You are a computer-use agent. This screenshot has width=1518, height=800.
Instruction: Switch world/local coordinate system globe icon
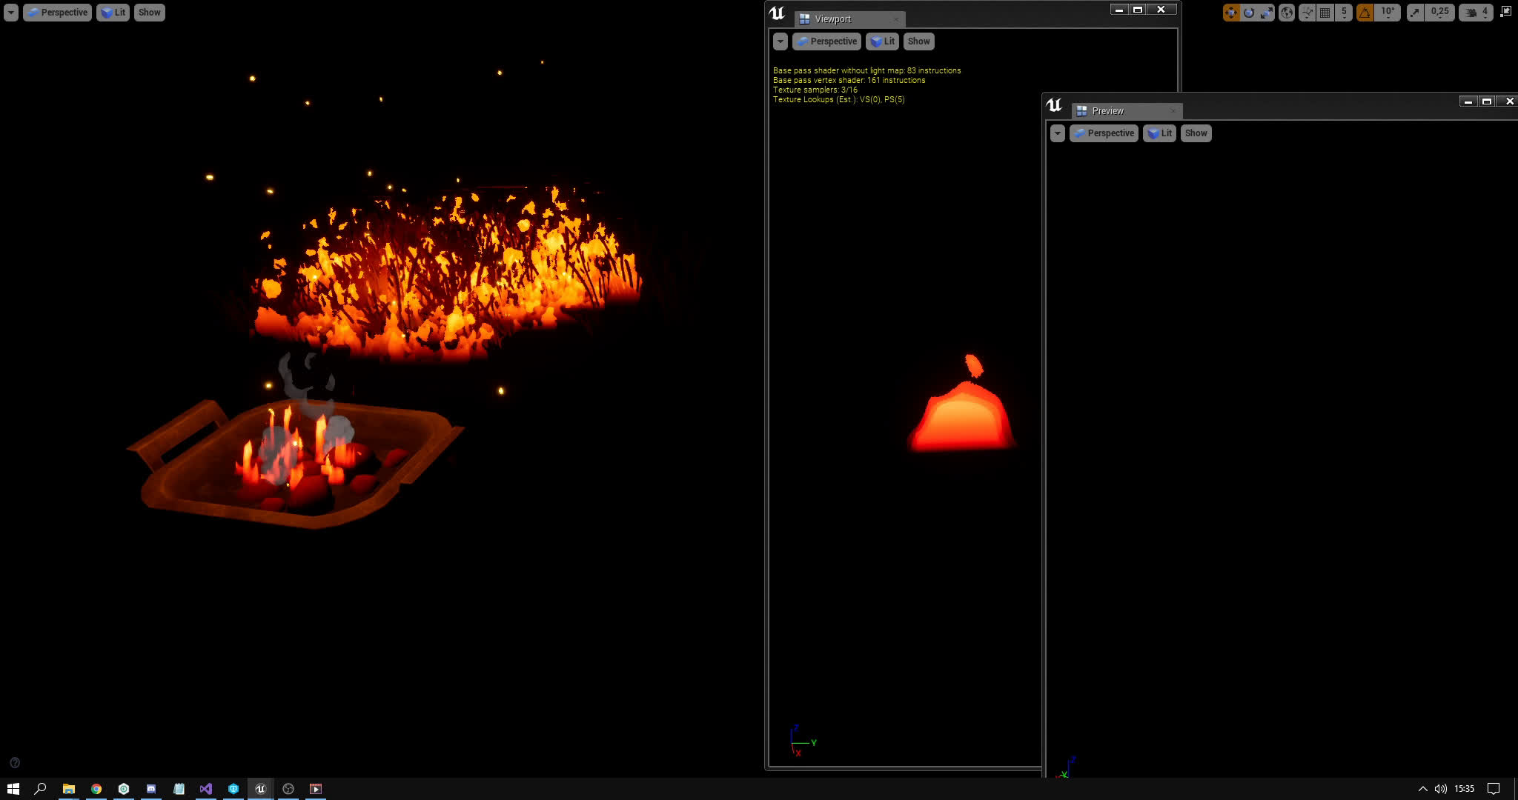[x=1287, y=12]
